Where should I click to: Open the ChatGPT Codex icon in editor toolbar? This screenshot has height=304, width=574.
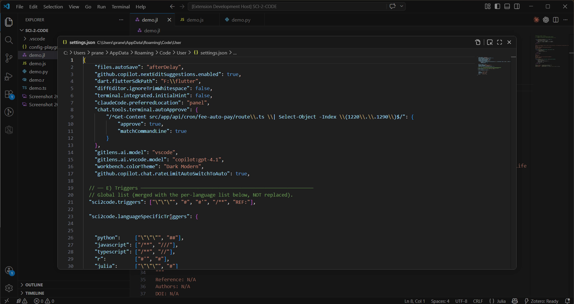pos(546,20)
